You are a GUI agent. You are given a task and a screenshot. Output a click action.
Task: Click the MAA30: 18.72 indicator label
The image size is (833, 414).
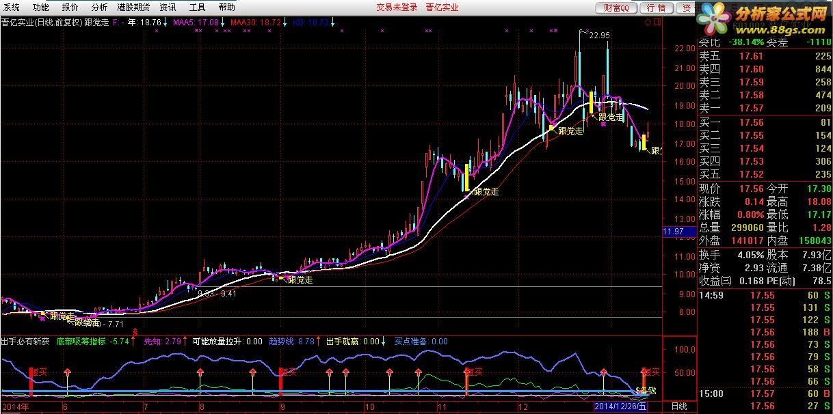click(x=256, y=22)
